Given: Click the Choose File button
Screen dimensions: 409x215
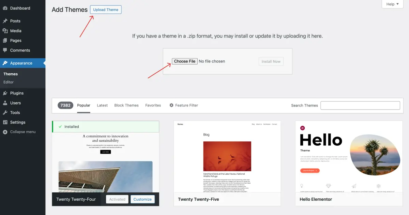Looking at the screenshot, I should tap(185, 61).
